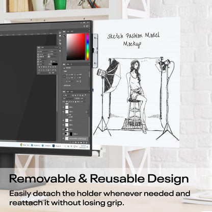Select the first tab of the Layers panel

coord(64,92)
